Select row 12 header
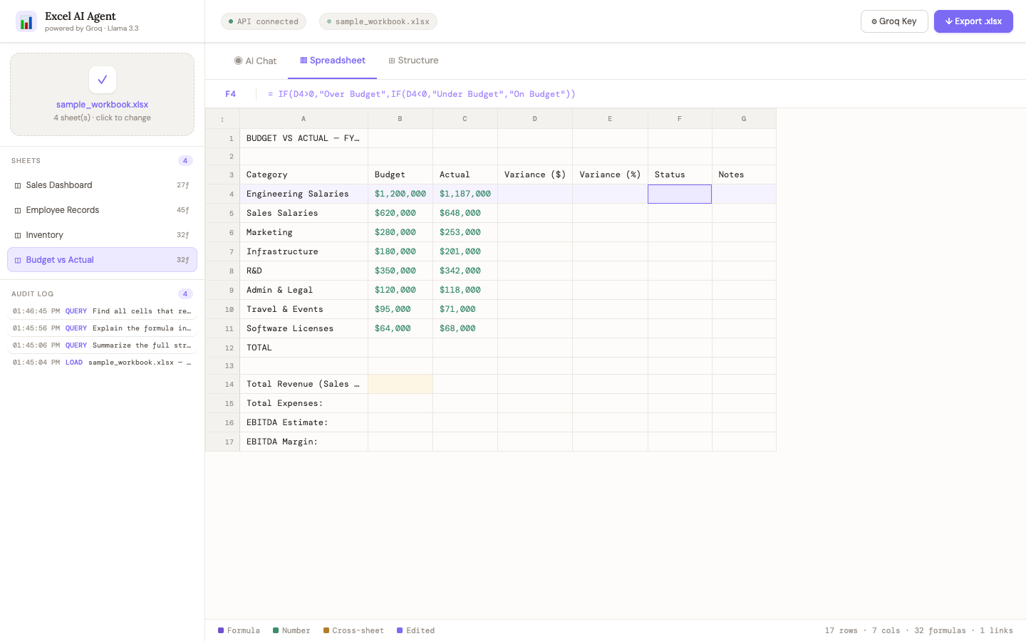This screenshot has width=1026, height=641. [x=222, y=348]
